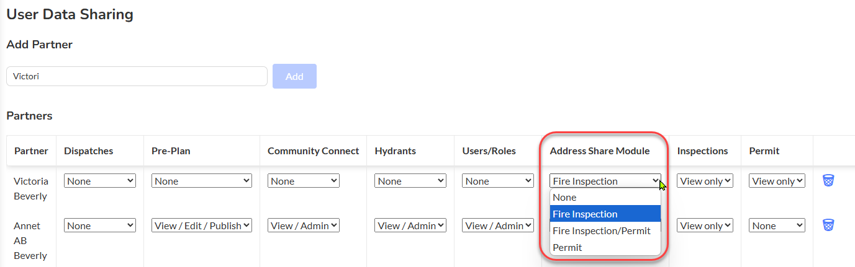The height and width of the screenshot is (267, 855).
Task: Open Victoria's Permit View only dropdown
Action: point(777,181)
